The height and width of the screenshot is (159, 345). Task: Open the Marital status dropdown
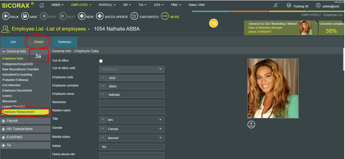pyautogui.click(x=132, y=138)
